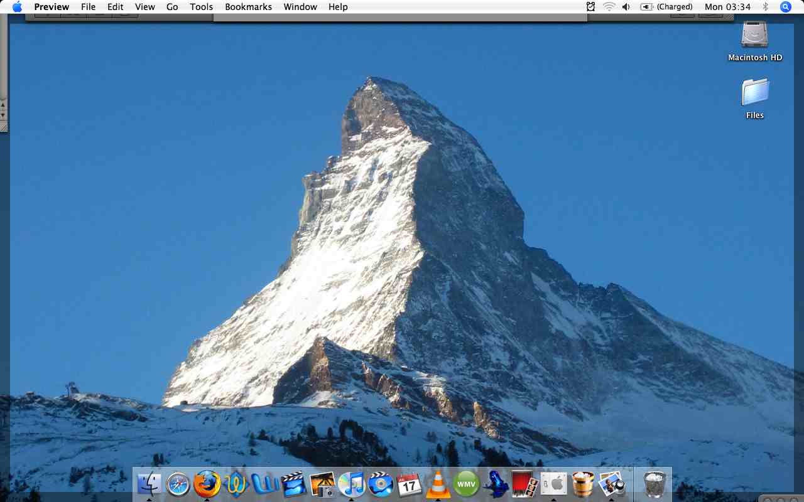Open the View menu

tap(144, 7)
